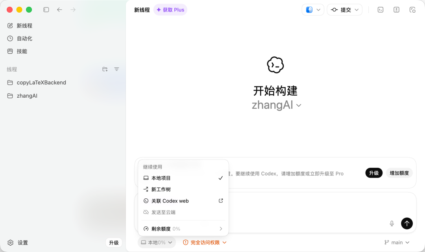Viewport: 425px width, 252px height.
Task: Open the terminal icon in toolbar
Action: point(381,10)
